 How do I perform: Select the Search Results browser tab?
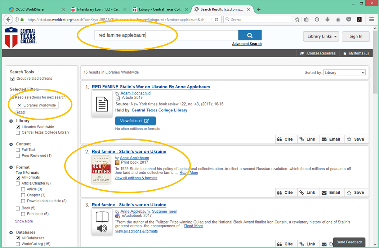tap(222, 9)
